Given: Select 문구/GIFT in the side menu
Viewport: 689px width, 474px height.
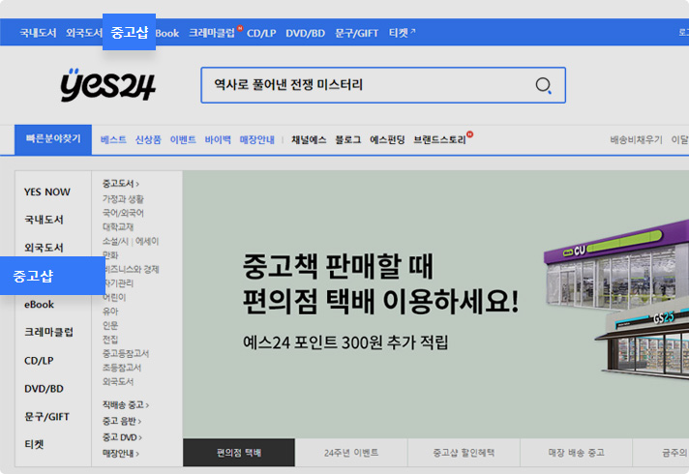Looking at the screenshot, I should click(47, 417).
